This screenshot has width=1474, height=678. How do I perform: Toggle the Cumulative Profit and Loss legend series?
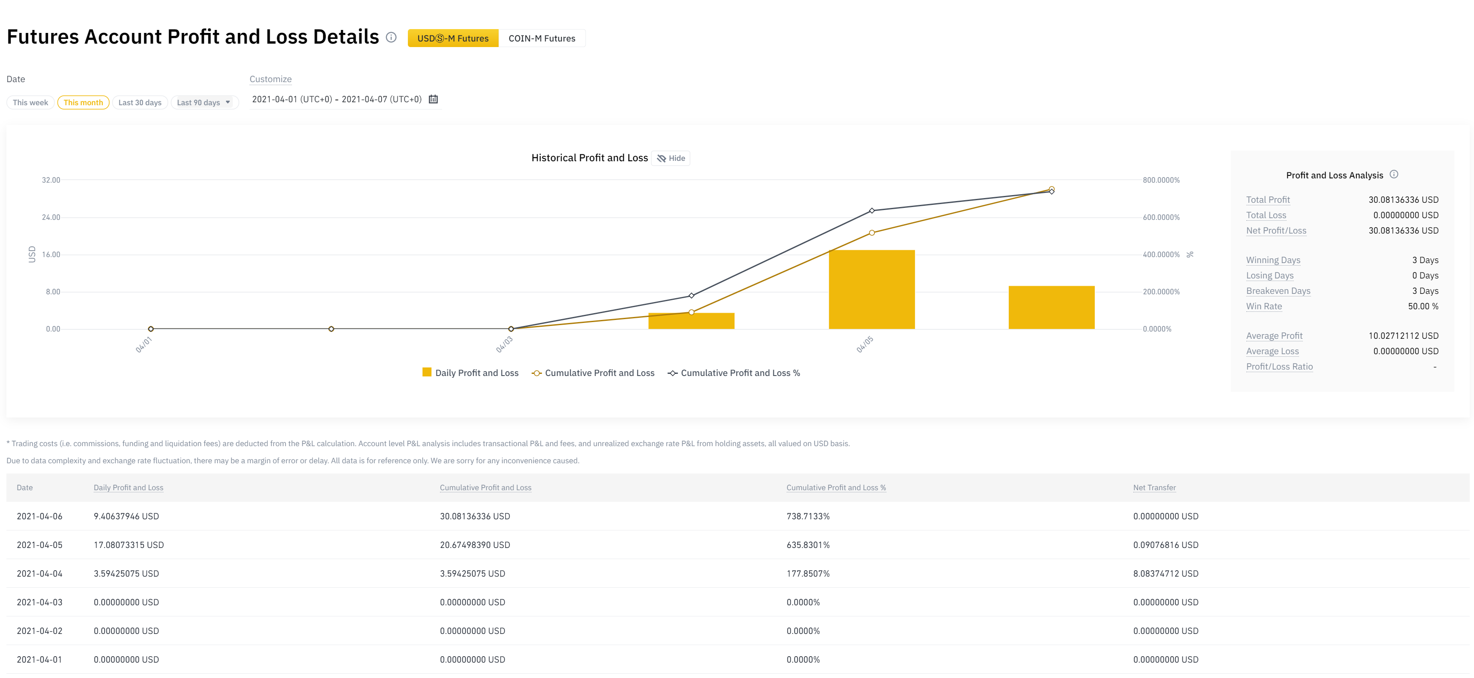pos(593,373)
